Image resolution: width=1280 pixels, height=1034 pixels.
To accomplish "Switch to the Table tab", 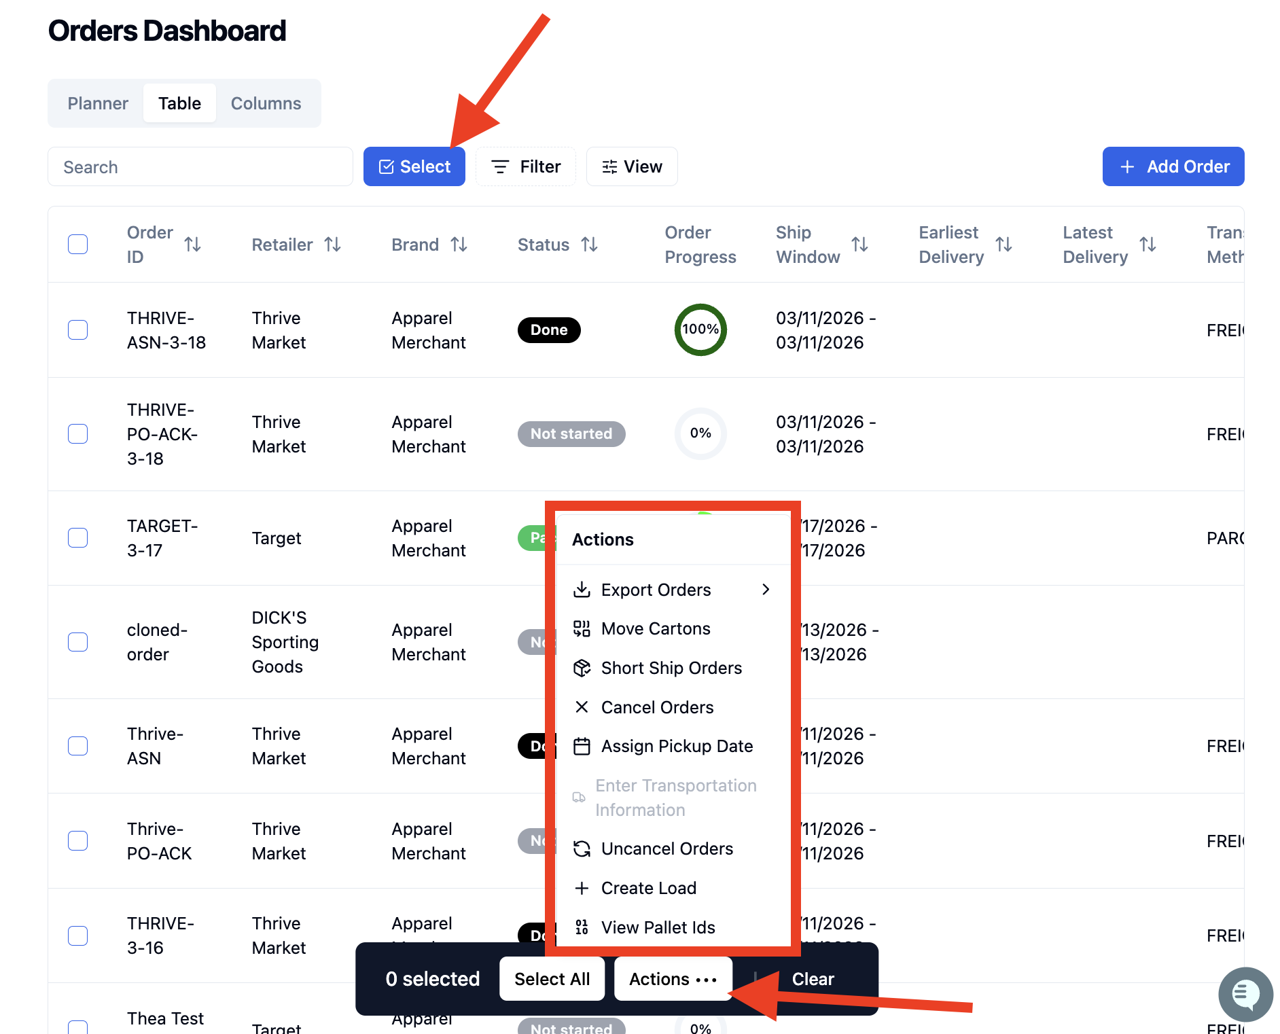I will 179,103.
